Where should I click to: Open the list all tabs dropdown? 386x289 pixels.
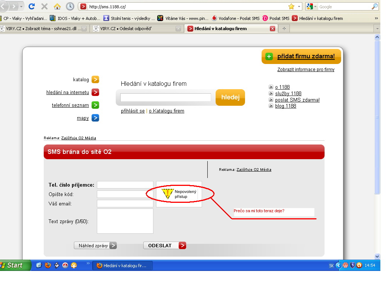[377, 29]
